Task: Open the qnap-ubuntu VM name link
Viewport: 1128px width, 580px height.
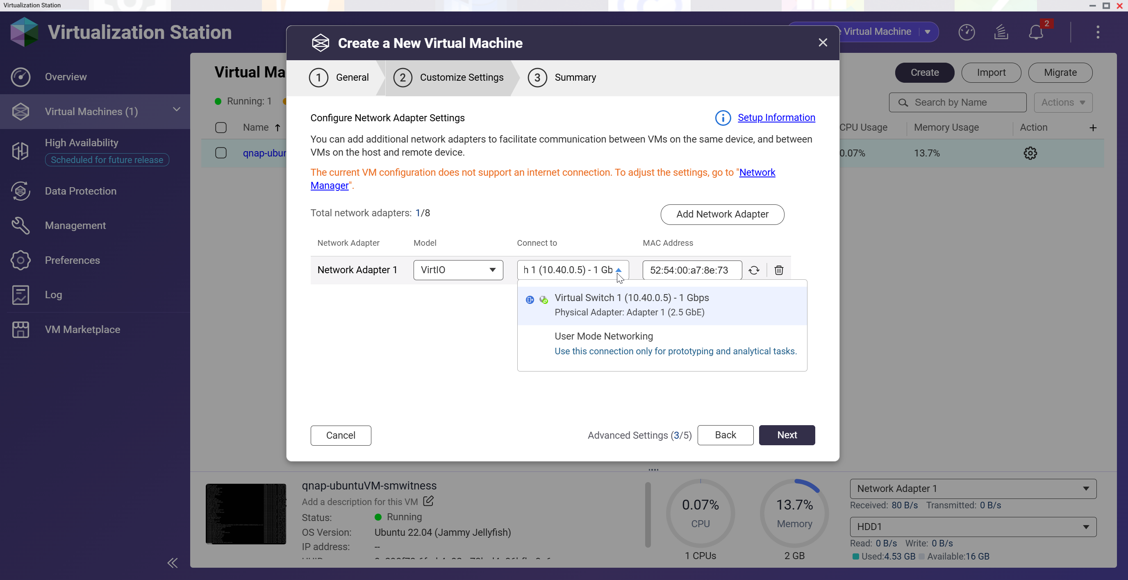Action: [x=264, y=153]
